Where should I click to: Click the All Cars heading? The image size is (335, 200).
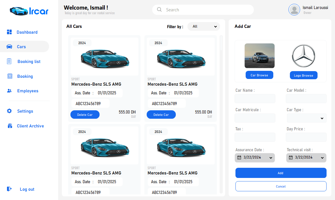(x=74, y=26)
